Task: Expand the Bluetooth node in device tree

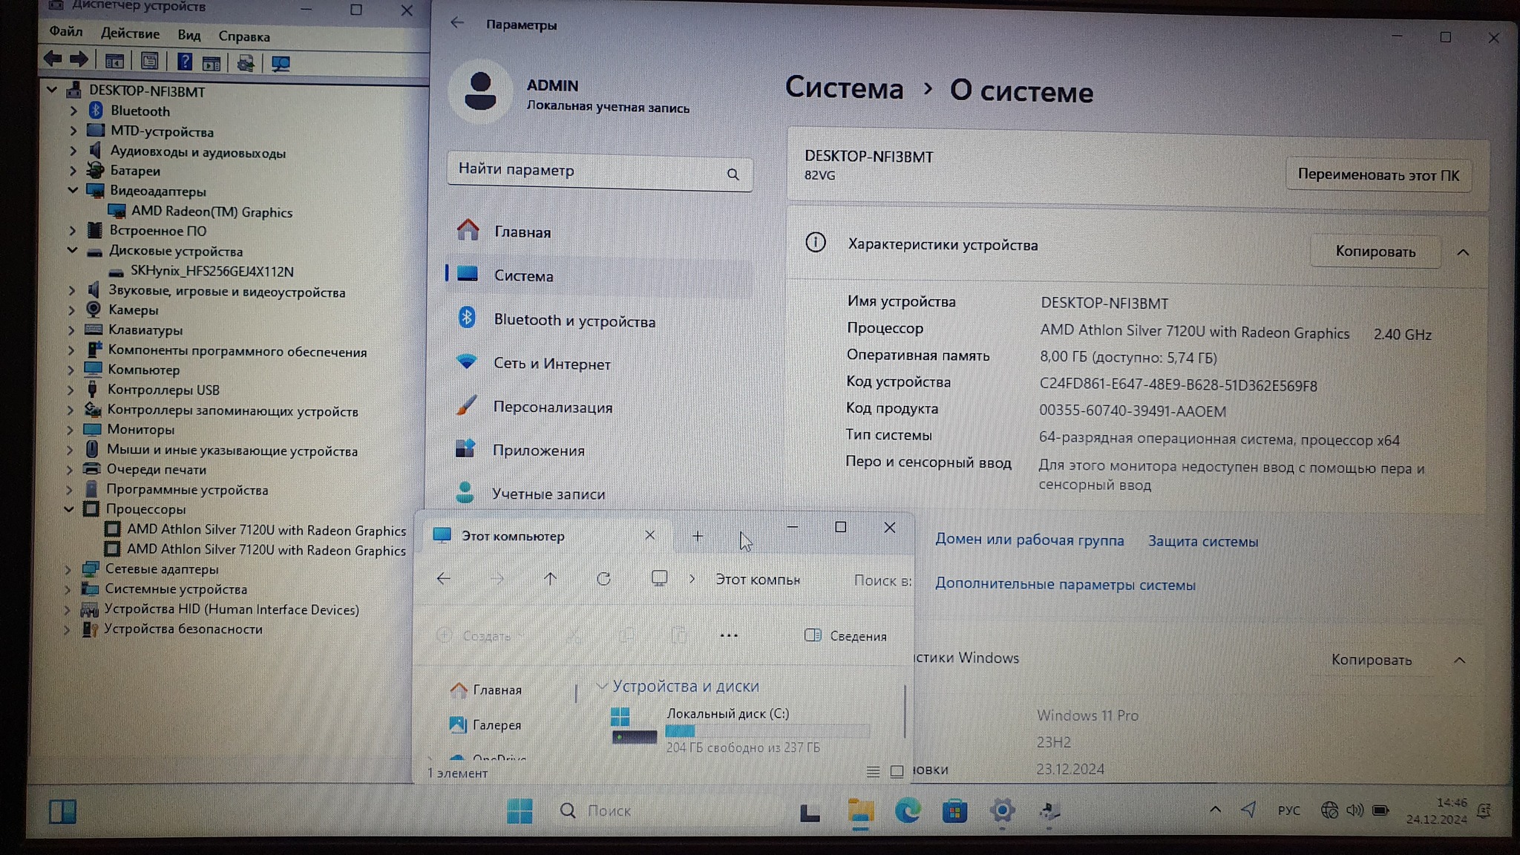Action: click(x=73, y=111)
